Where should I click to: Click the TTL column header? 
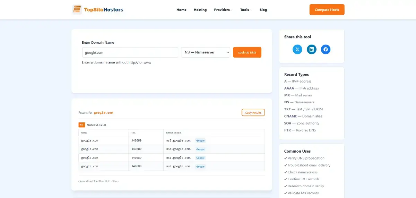click(x=133, y=133)
